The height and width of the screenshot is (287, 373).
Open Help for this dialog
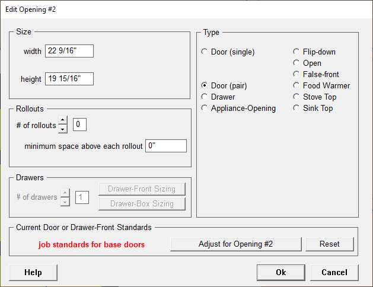tap(33, 272)
